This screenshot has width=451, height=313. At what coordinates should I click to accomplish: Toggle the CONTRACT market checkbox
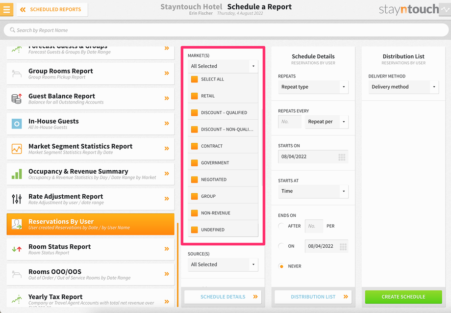coord(195,146)
